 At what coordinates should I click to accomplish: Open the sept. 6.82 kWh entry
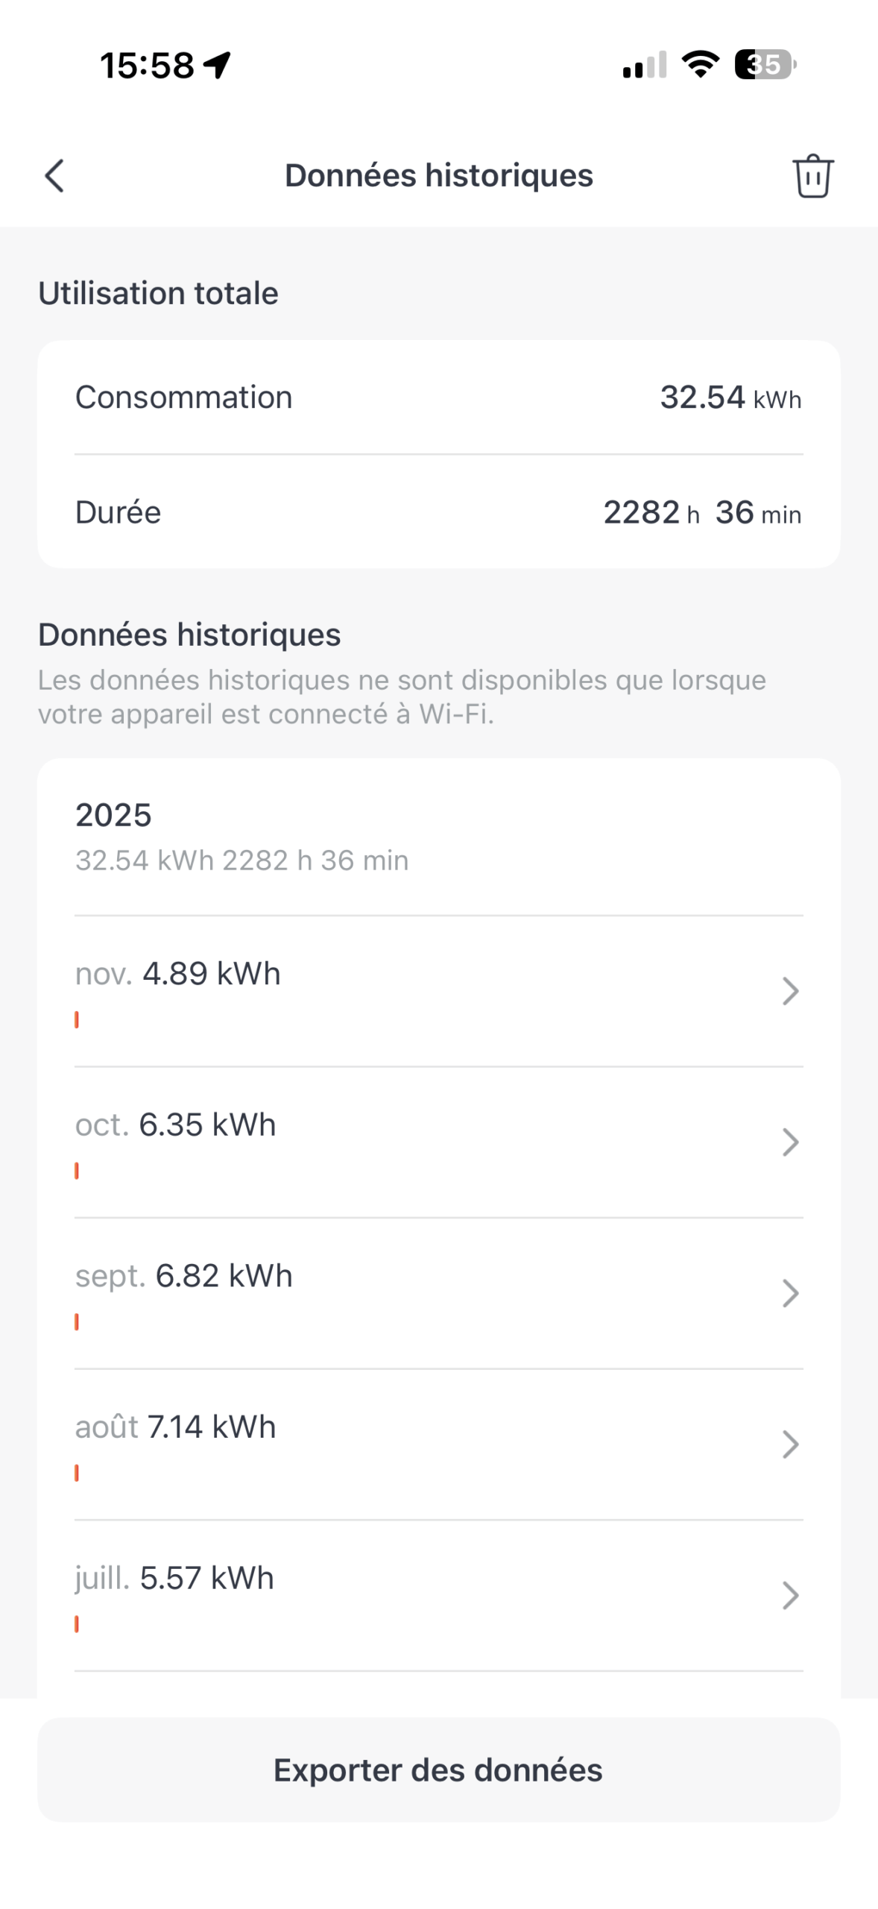373,1293
